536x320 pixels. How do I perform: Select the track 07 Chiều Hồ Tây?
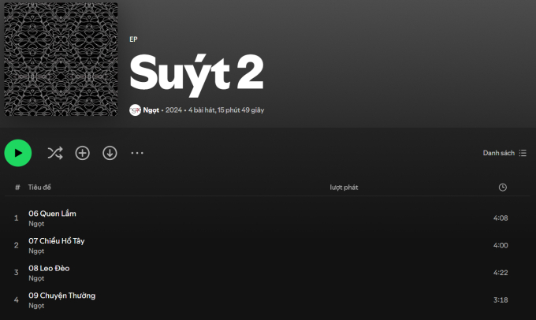(57, 241)
